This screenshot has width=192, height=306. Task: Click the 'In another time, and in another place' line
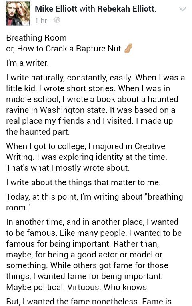(92, 222)
